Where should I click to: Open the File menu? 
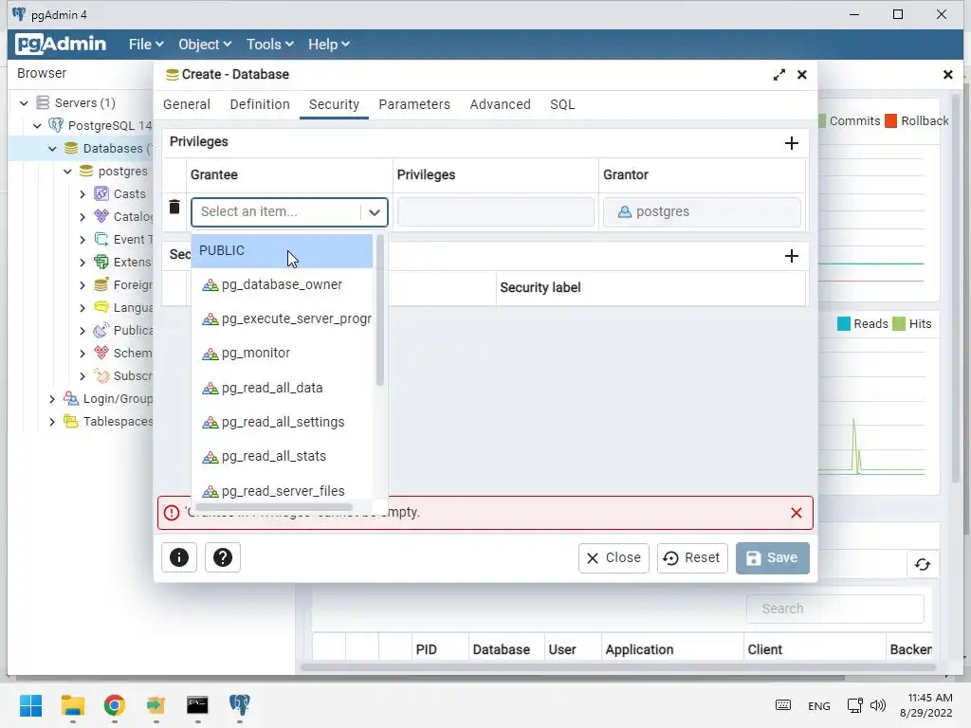click(145, 44)
